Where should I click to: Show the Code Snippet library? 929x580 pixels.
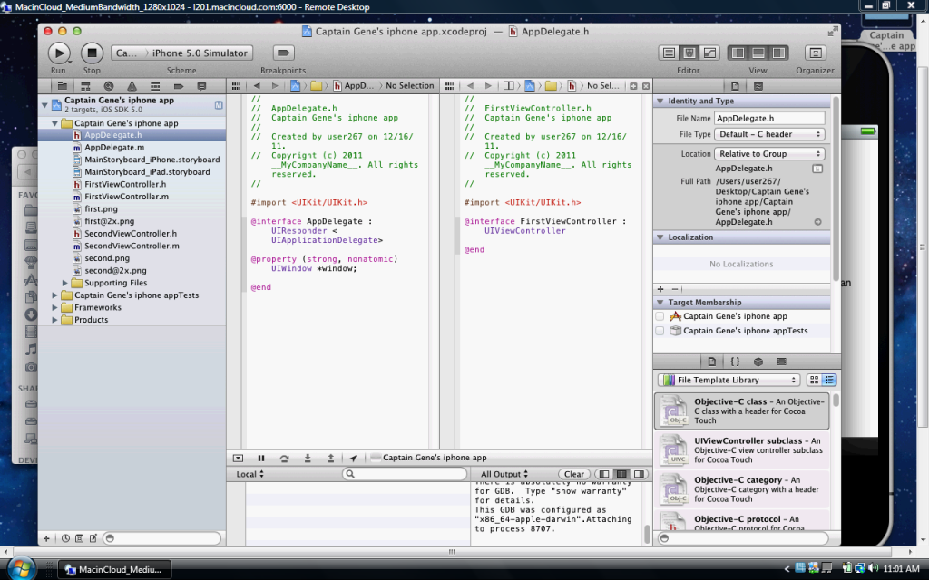736,361
